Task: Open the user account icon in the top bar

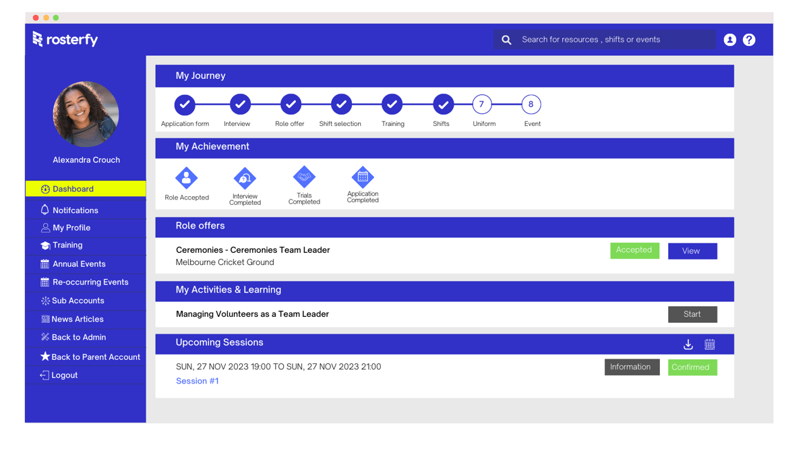Action: 729,39
